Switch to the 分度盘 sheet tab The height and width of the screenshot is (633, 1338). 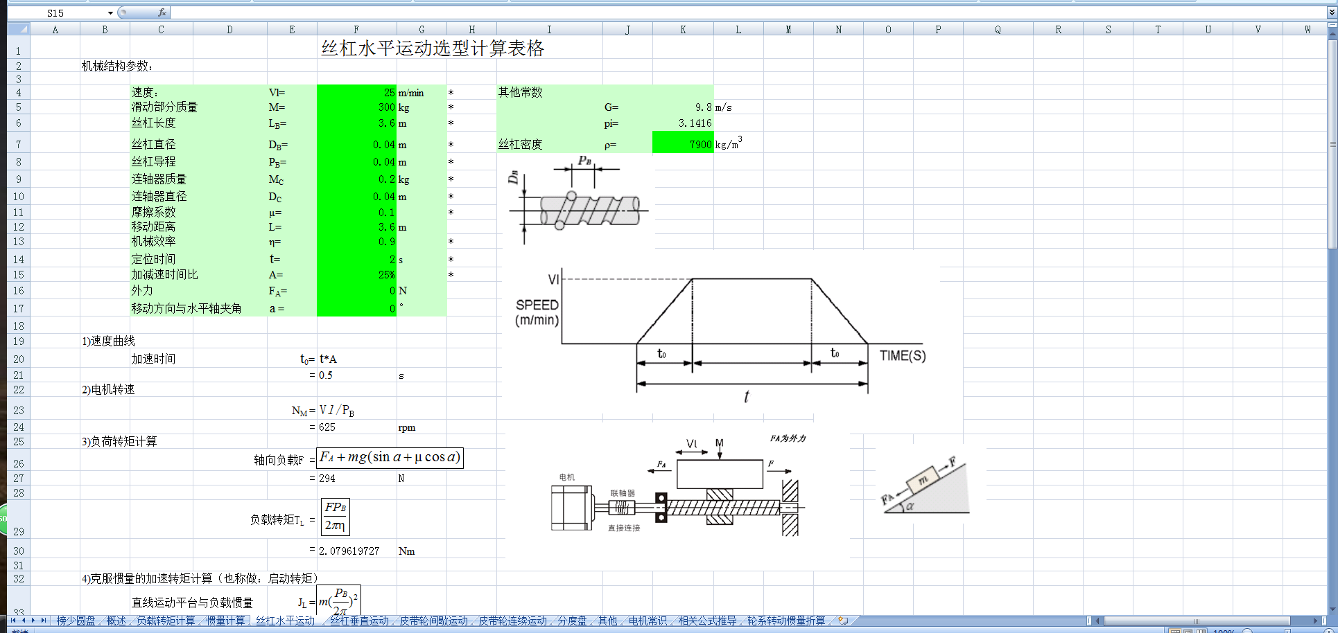pos(572,621)
